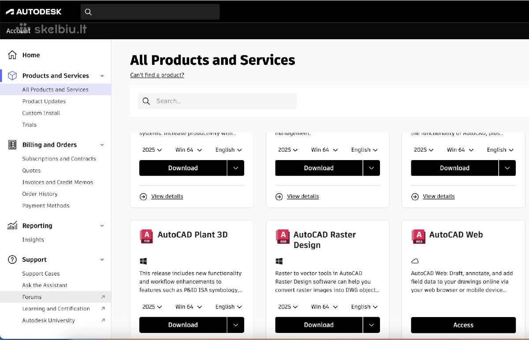The image size is (529, 340).
Task: Open 2025 version dropdown for AutoCAD Raster Design
Action: [288, 306]
